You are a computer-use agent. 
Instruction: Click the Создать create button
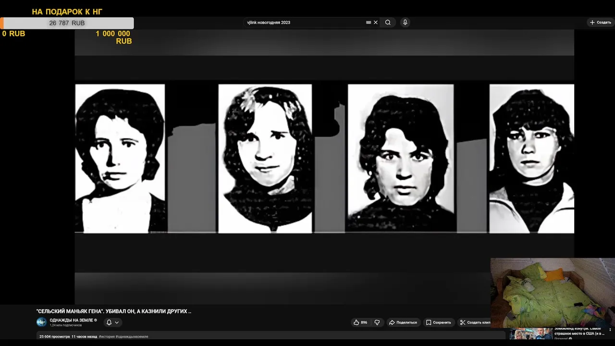601,23
